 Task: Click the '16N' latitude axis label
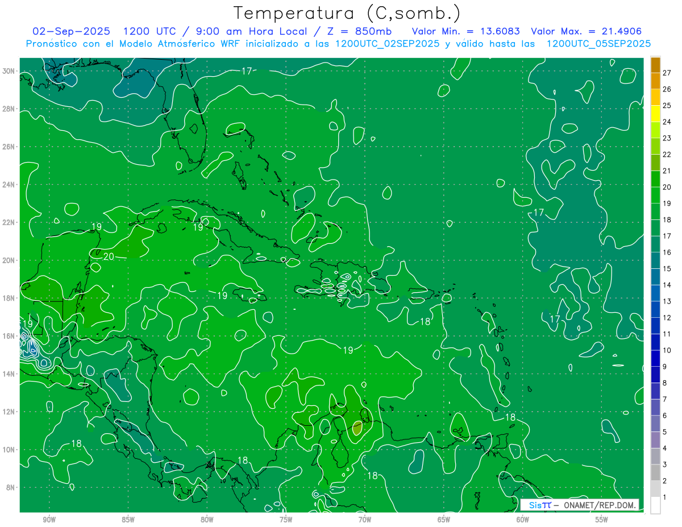(x=9, y=335)
